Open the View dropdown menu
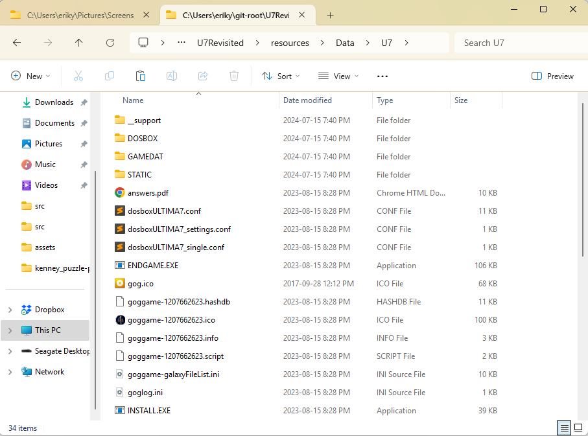This screenshot has width=588, height=436. pyautogui.click(x=338, y=76)
